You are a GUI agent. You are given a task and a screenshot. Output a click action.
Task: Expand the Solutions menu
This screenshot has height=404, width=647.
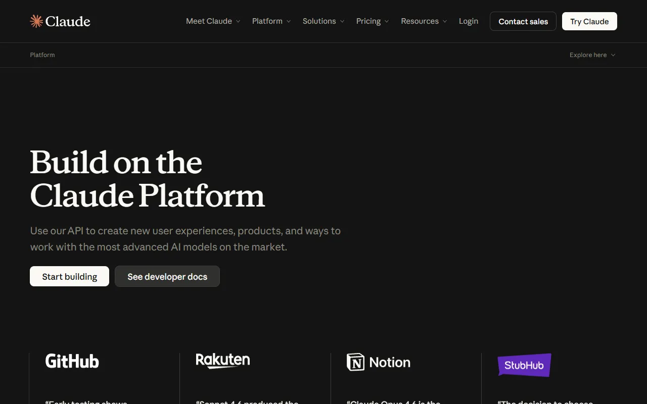(323, 21)
